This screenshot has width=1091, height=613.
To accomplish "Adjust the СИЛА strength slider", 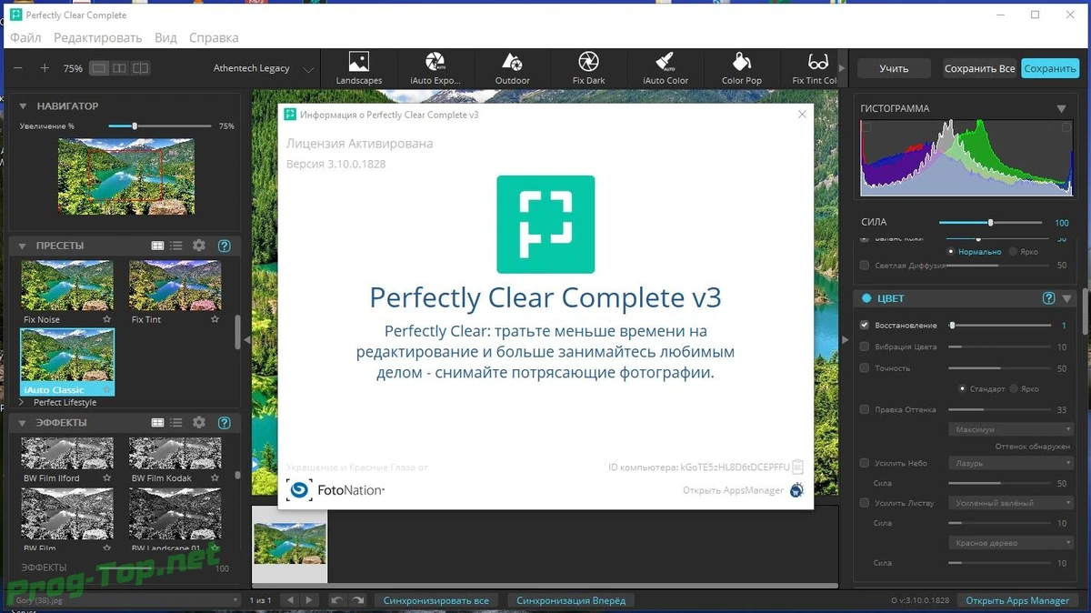I will (x=991, y=222).
